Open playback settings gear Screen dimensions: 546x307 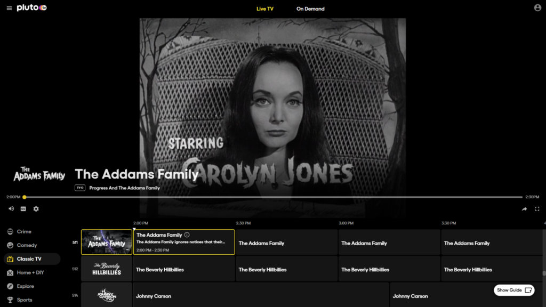pos(36,209)
